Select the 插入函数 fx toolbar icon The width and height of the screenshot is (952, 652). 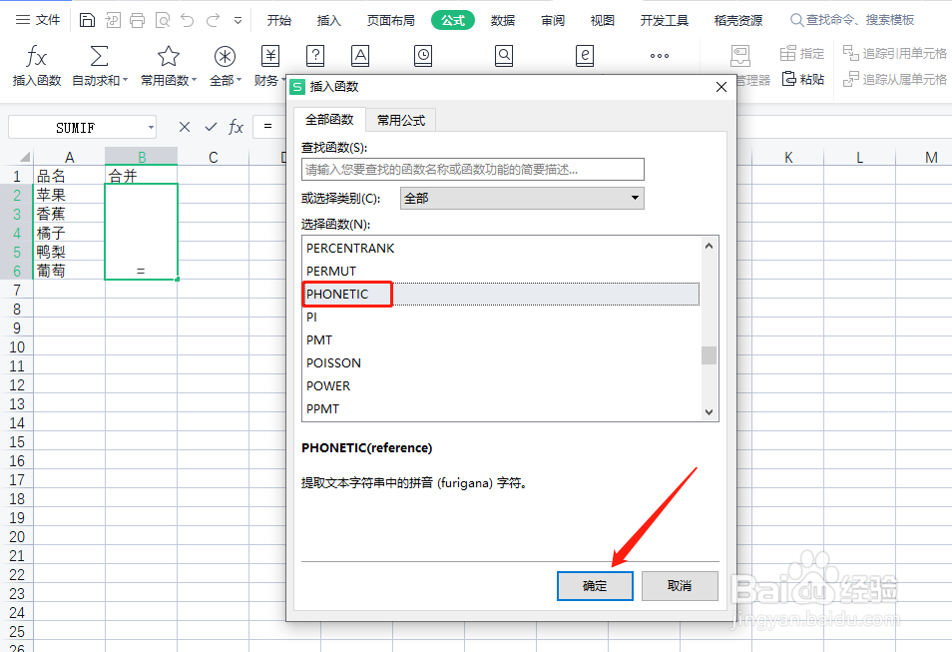point(37,57)
